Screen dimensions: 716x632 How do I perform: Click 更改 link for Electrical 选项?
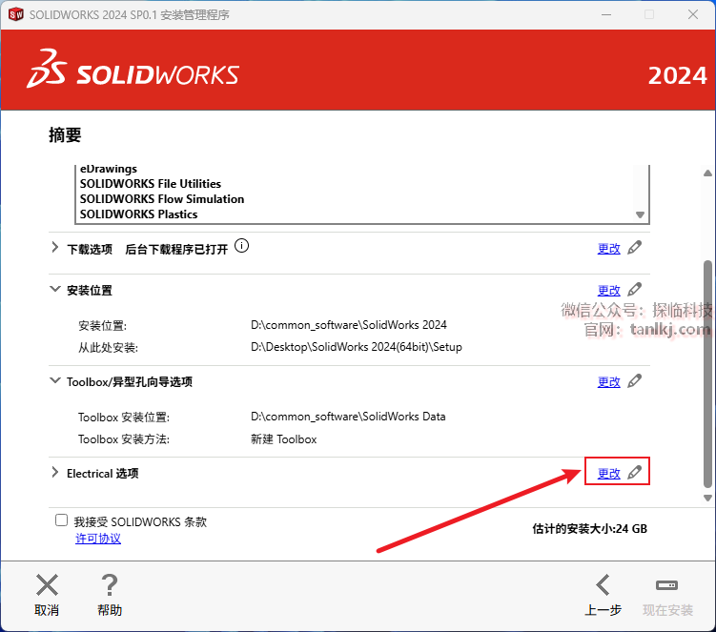pos(608,474)
